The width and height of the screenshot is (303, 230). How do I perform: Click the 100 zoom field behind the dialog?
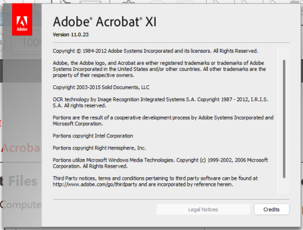[x=26, y=42]
